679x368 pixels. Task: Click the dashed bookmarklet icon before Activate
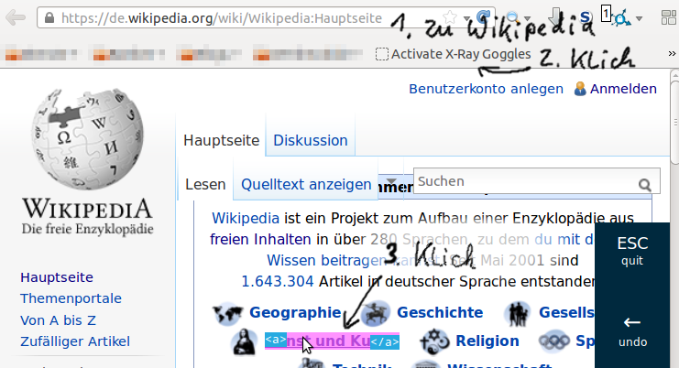(381, 54)
